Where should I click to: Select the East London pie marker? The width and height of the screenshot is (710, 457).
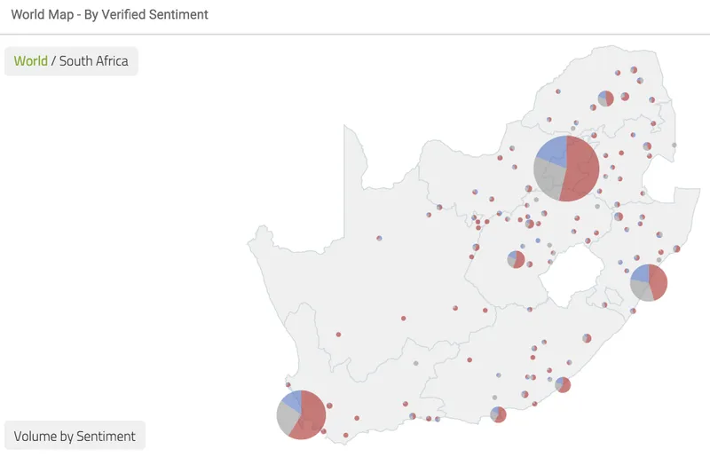[x=563, y=385]
